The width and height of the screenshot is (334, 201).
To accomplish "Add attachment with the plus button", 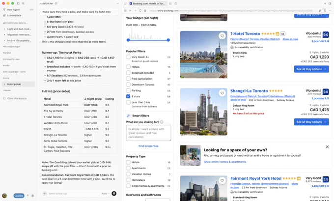I will (45, 194).
